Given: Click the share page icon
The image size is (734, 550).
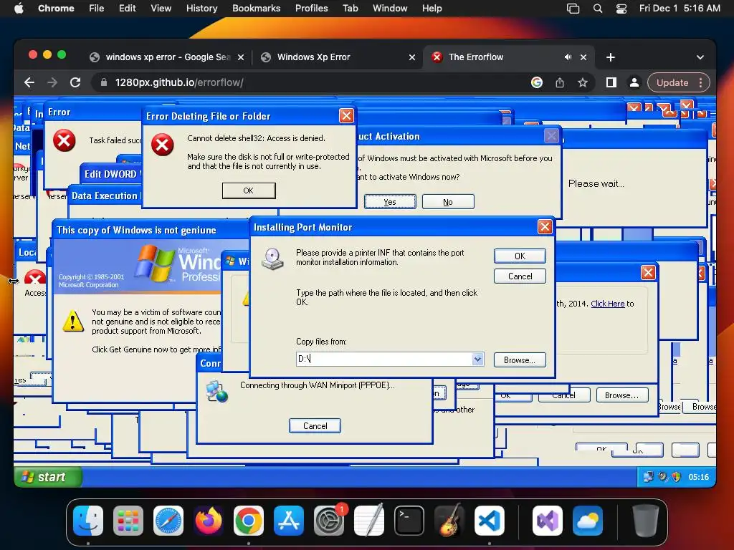Looking at the screenshot, I should coord(559,83).
